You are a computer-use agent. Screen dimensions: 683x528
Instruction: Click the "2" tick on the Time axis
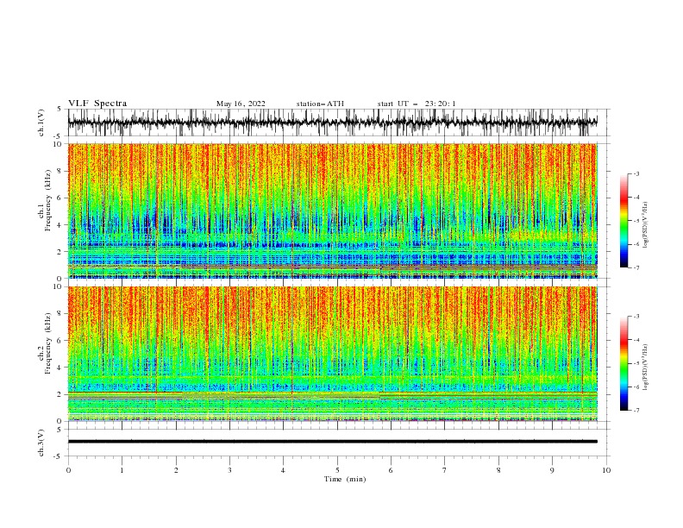(x=176, y=470)
